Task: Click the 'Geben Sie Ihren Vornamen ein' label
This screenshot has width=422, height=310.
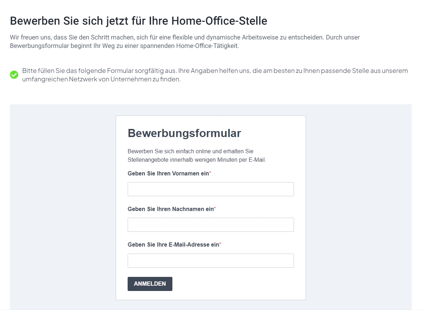Action: (x=168, y=173)
